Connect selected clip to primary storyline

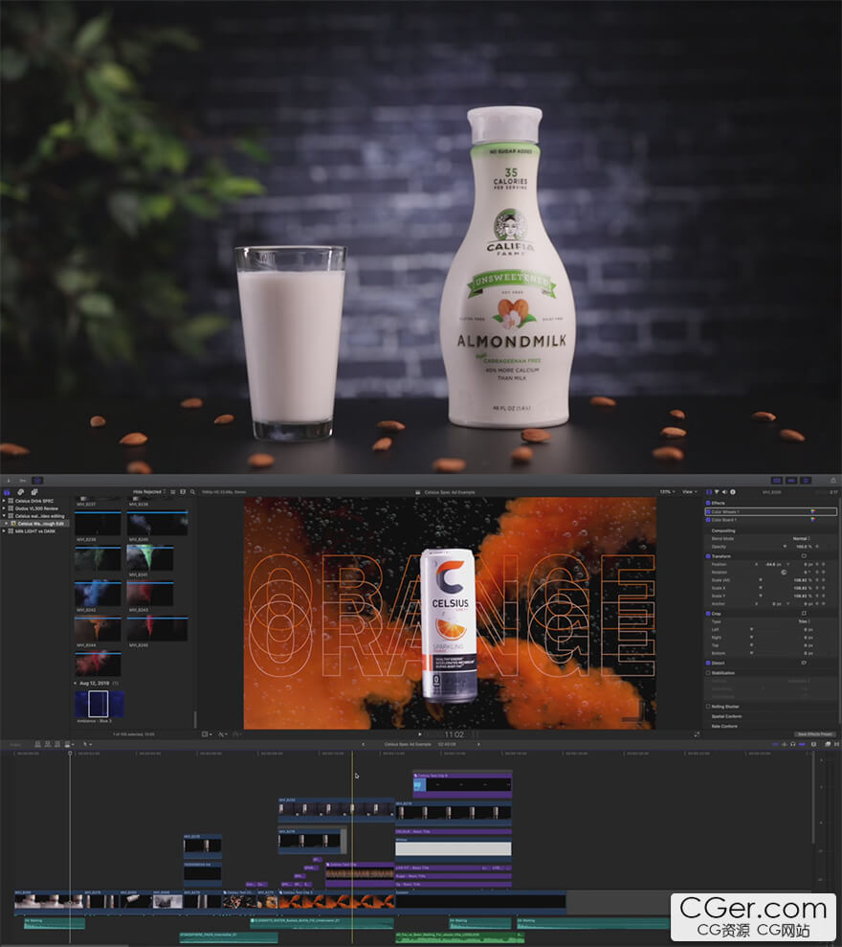point(37,745)
